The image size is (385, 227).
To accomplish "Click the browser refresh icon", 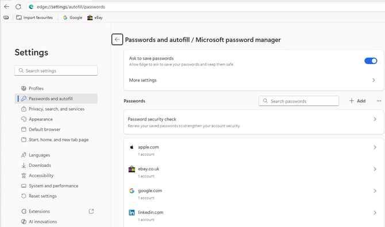I will coord(18,7).
